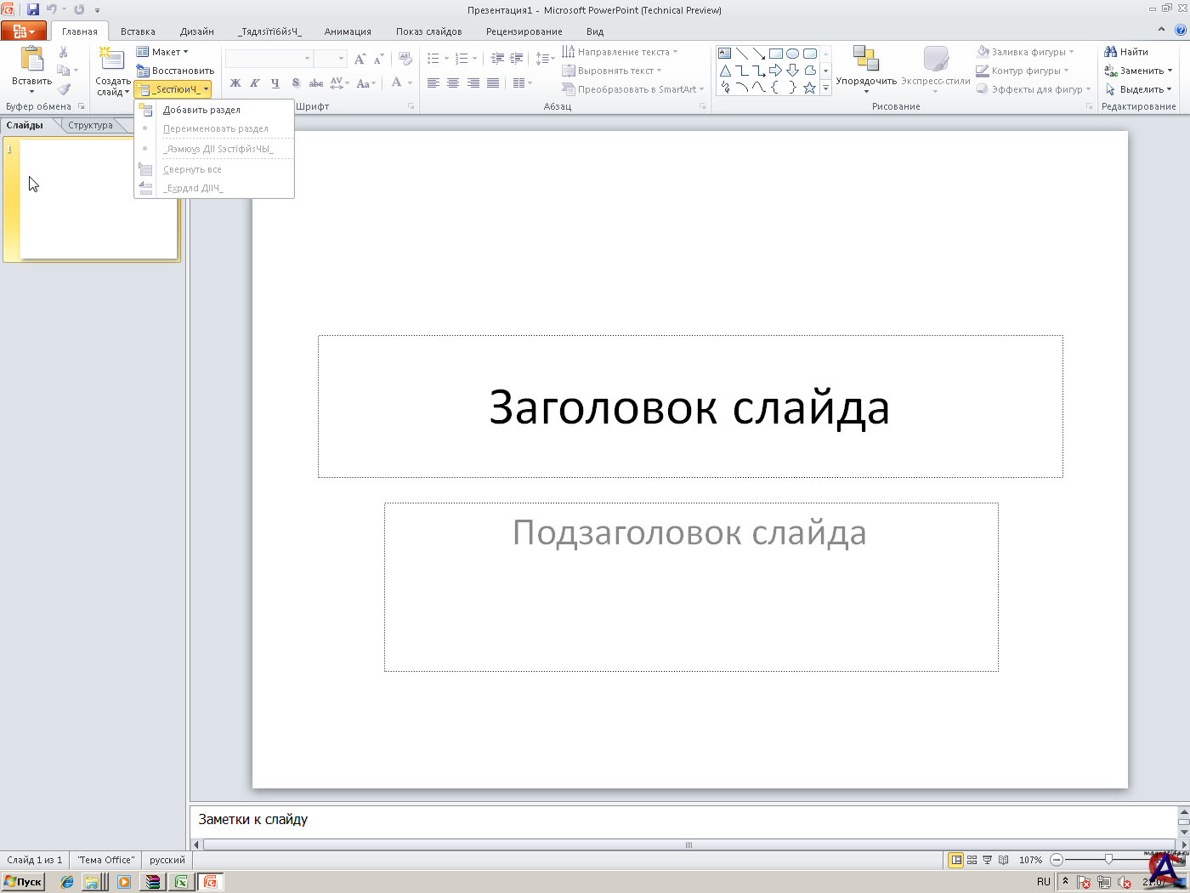
Task: Increase font size with the large A icon
Action: 360,59
